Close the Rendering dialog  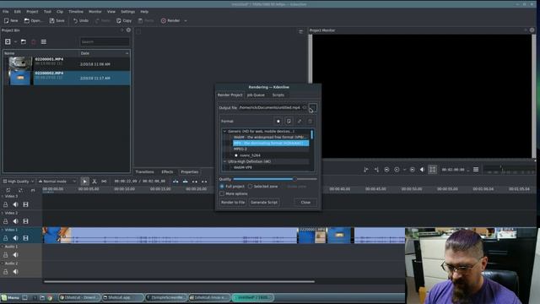pyautogui.click(x=305, y=203)
